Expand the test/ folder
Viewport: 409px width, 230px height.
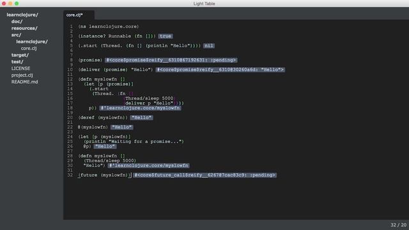17,62
